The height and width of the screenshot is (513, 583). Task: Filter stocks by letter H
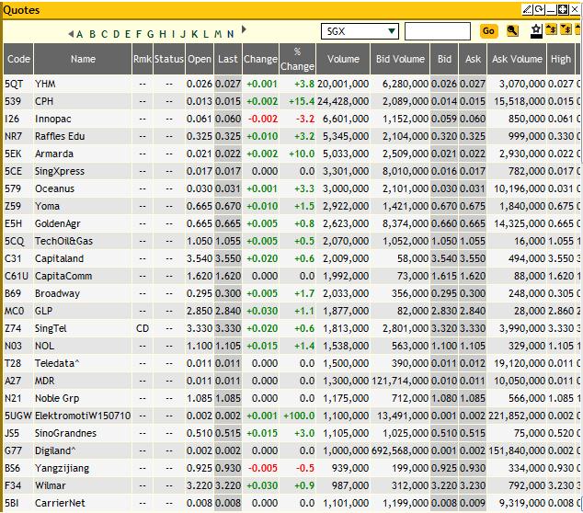point(163,34)
